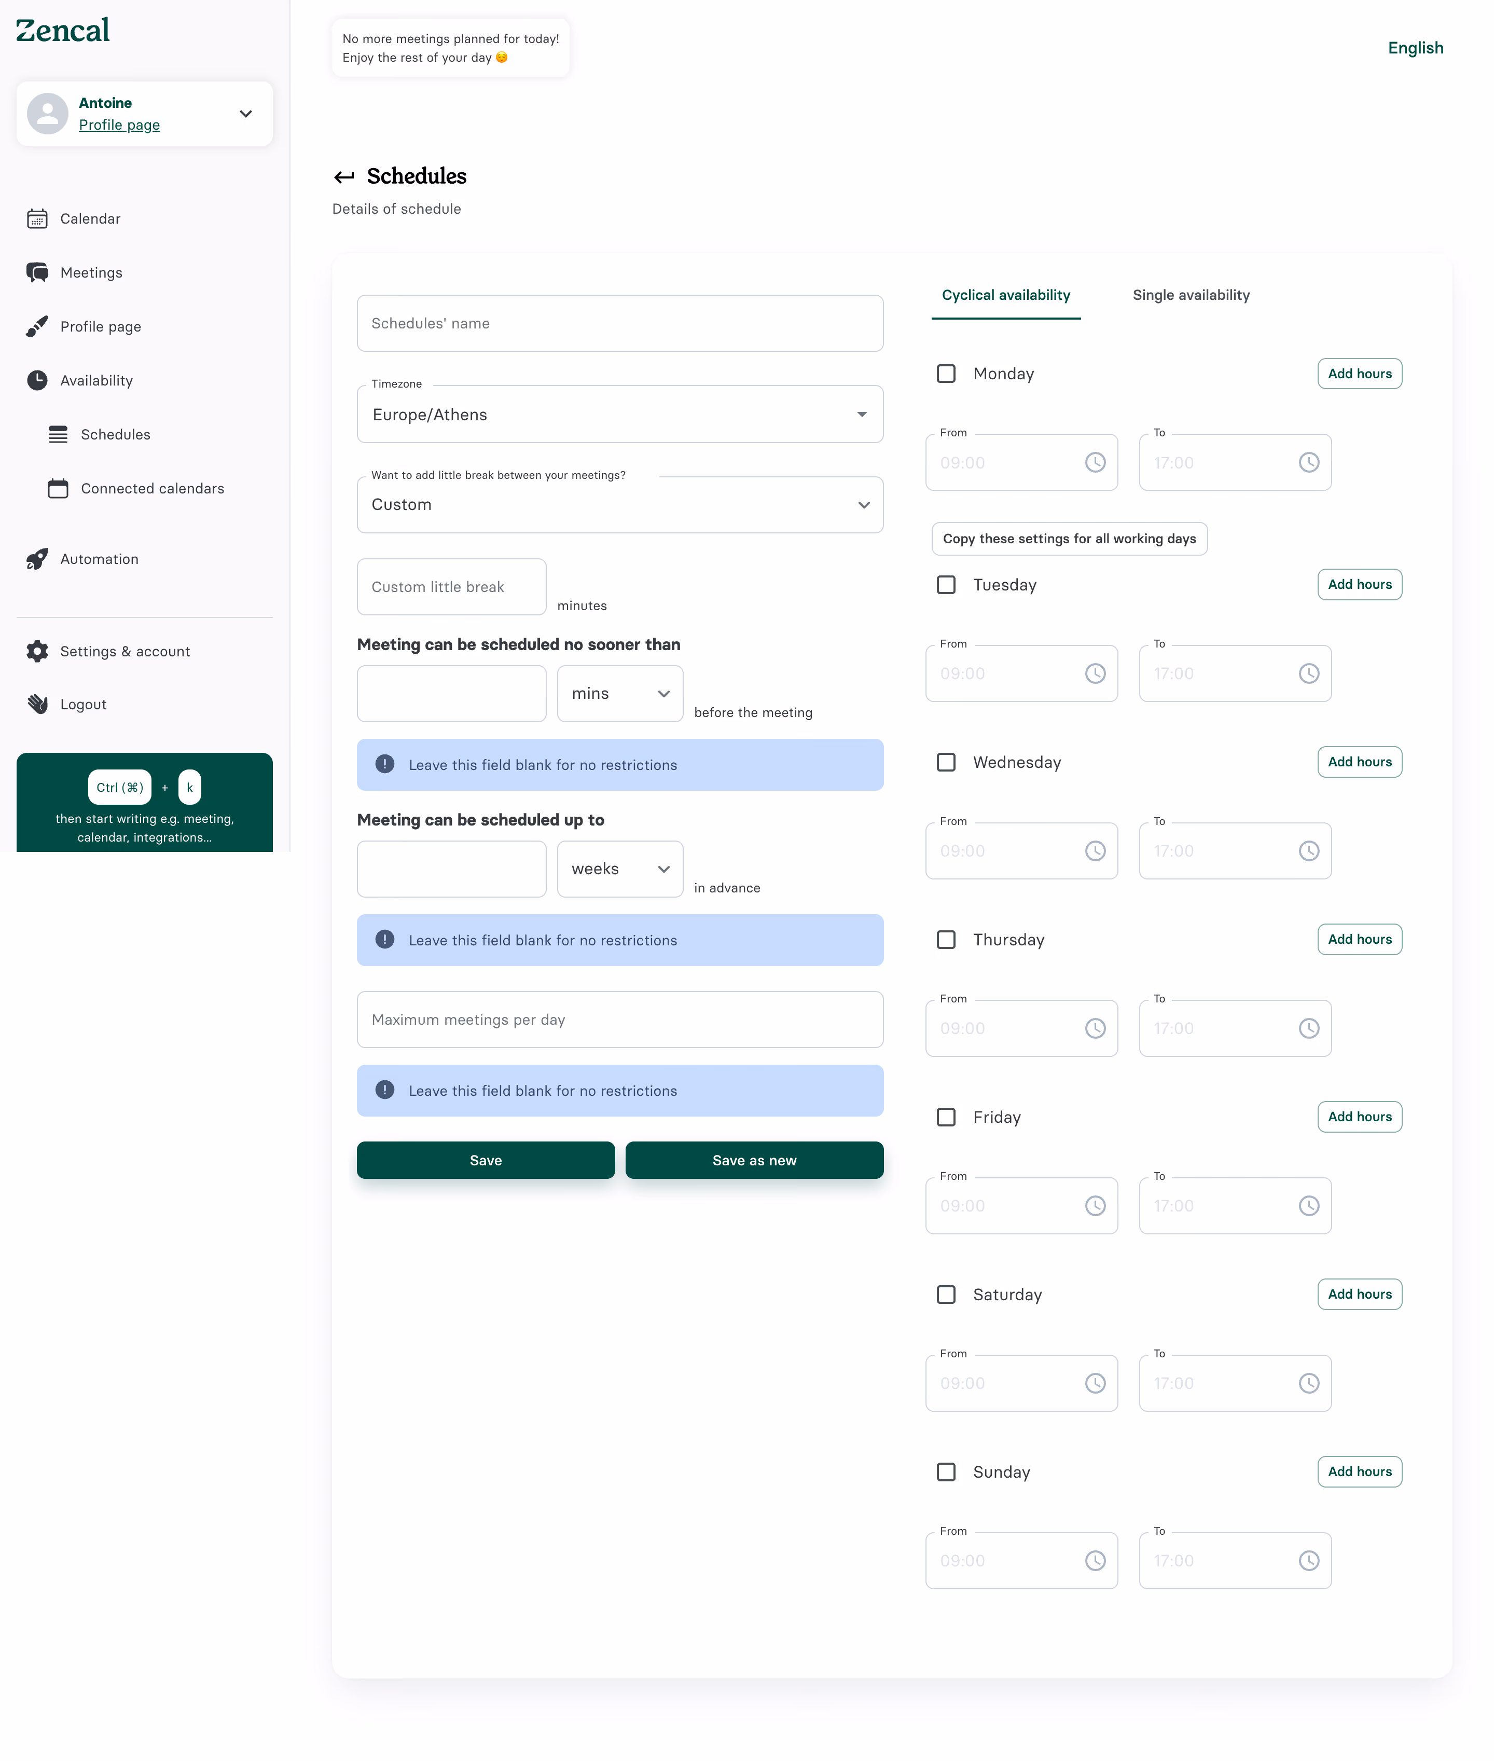Screen dimensions: 1494x1761
Task: Switch to Cyclical availability tab
Action: click(x=1005, y=296)
